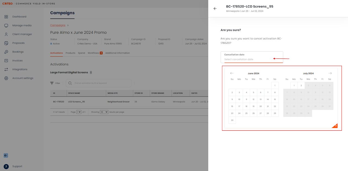The image size is (348, 171).
Task: Click the Dashboard sidebar icon
Action: (x=6, y=17)
